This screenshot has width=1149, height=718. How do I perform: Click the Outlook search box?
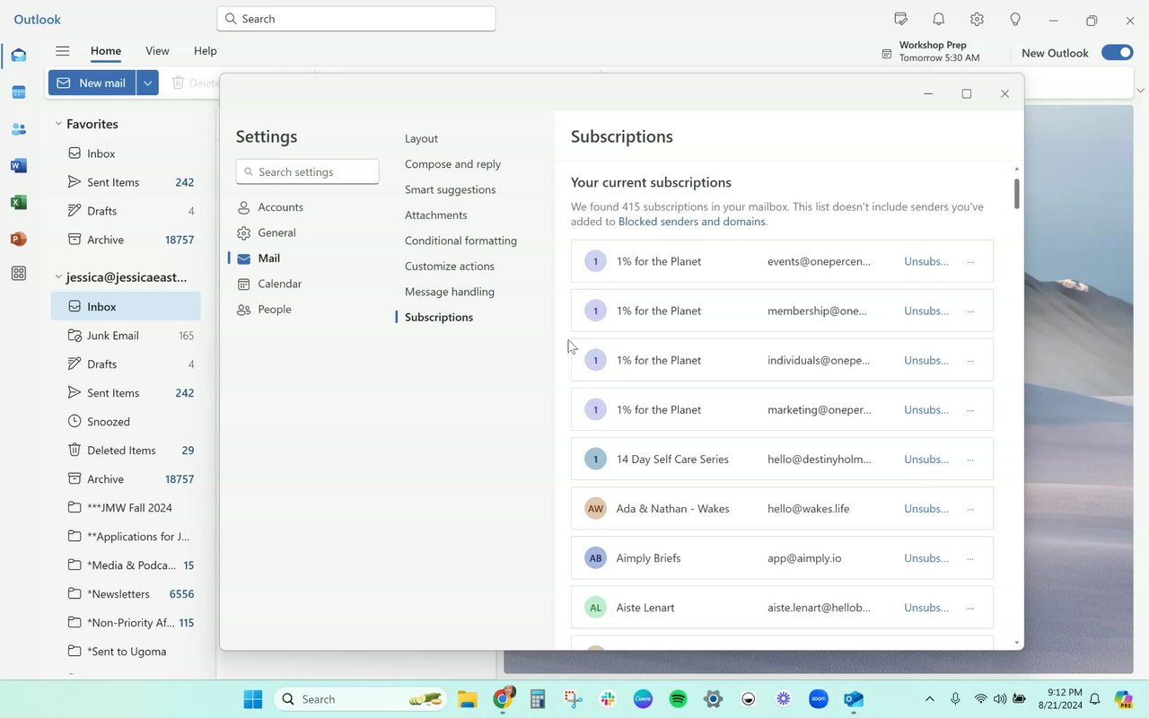(x=356, y=19)
